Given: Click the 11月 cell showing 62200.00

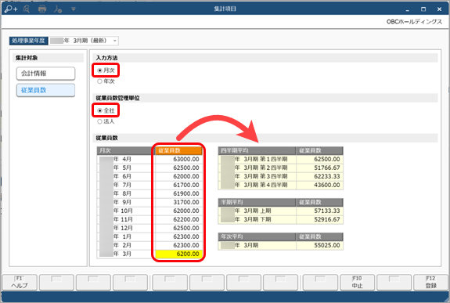Looking at the screenshot, I should (x=178, y=220).
